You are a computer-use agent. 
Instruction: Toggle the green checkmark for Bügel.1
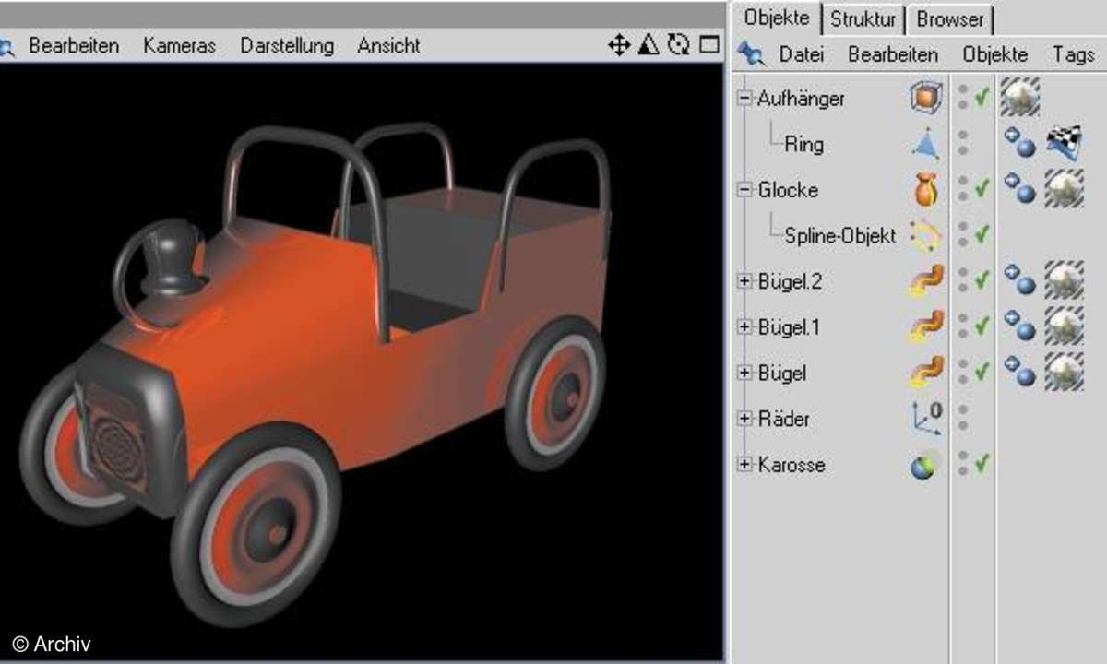click(x=982, y=326)
